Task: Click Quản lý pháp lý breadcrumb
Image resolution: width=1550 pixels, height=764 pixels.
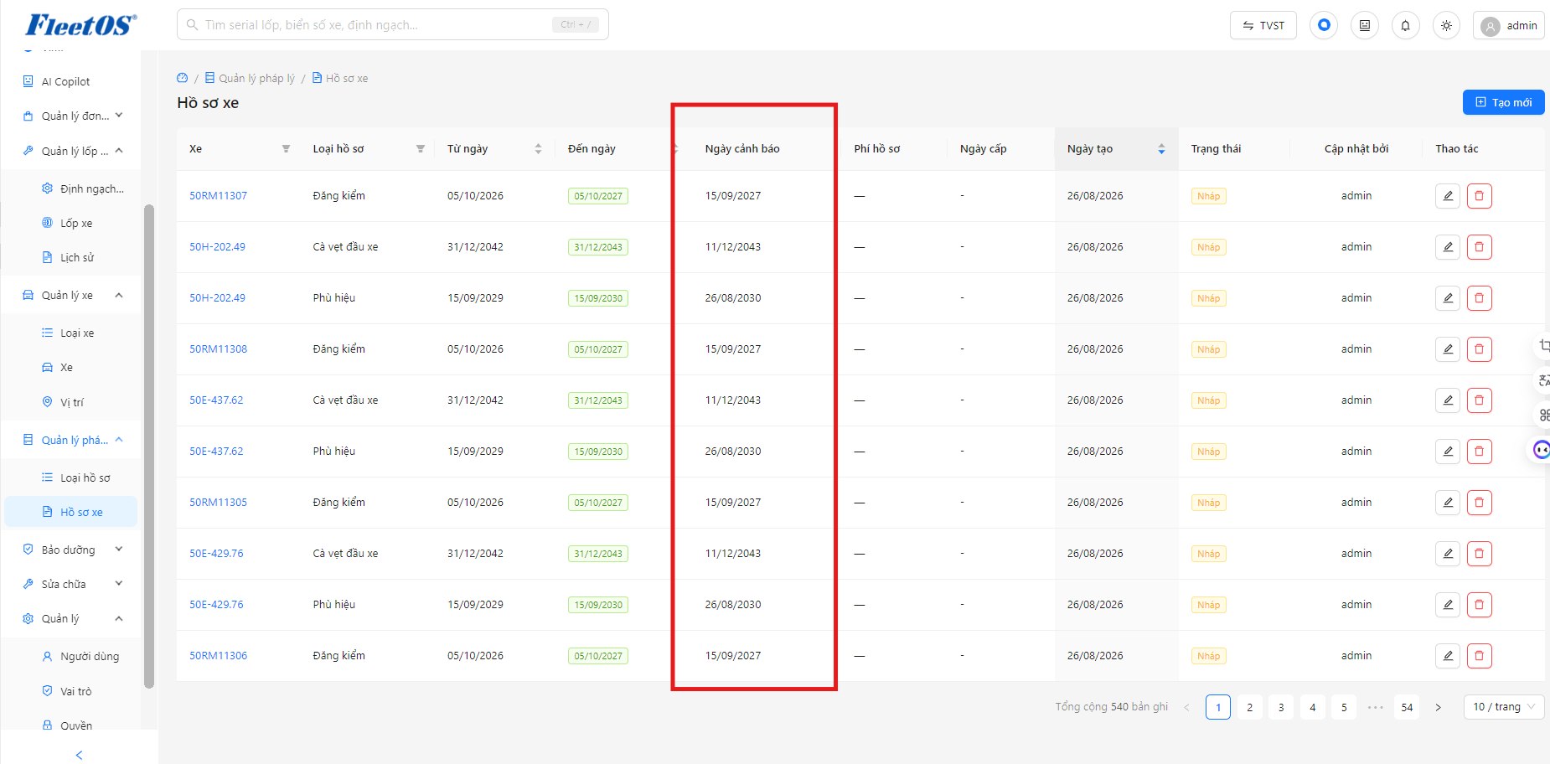Action: (x=250, y=78)
